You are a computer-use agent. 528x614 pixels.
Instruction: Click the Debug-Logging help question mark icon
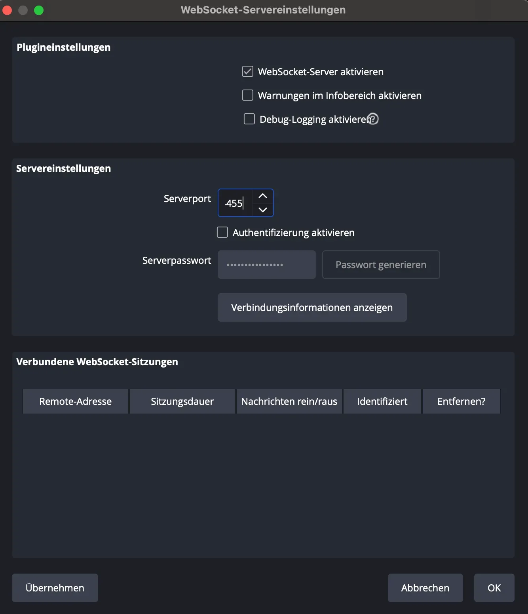pyautogui.click(x=372, y=118)
